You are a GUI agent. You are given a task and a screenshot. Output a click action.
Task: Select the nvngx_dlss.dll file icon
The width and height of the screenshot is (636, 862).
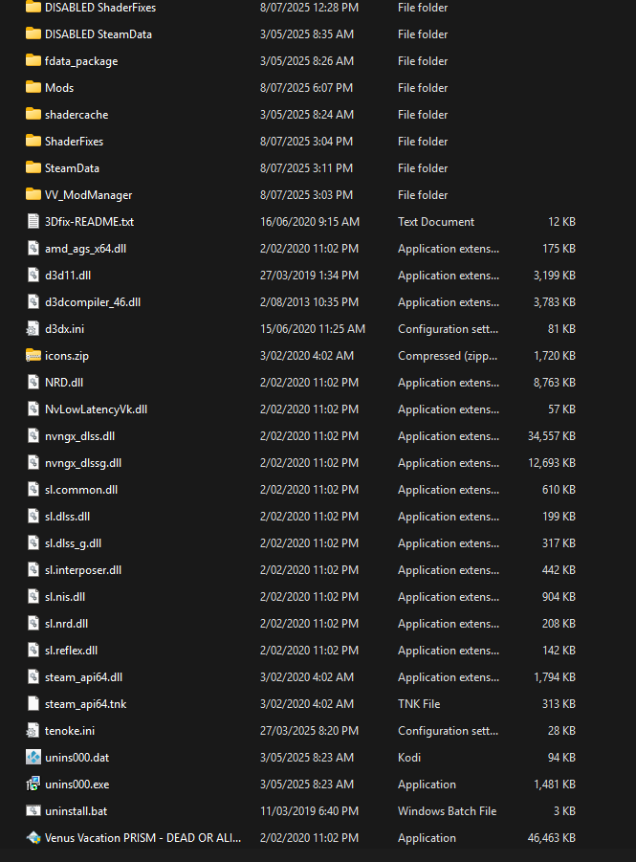[33, 436]
